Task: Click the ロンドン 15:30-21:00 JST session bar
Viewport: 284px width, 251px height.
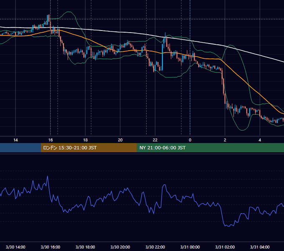Action: pyautogui.click(x=89, y=148)
